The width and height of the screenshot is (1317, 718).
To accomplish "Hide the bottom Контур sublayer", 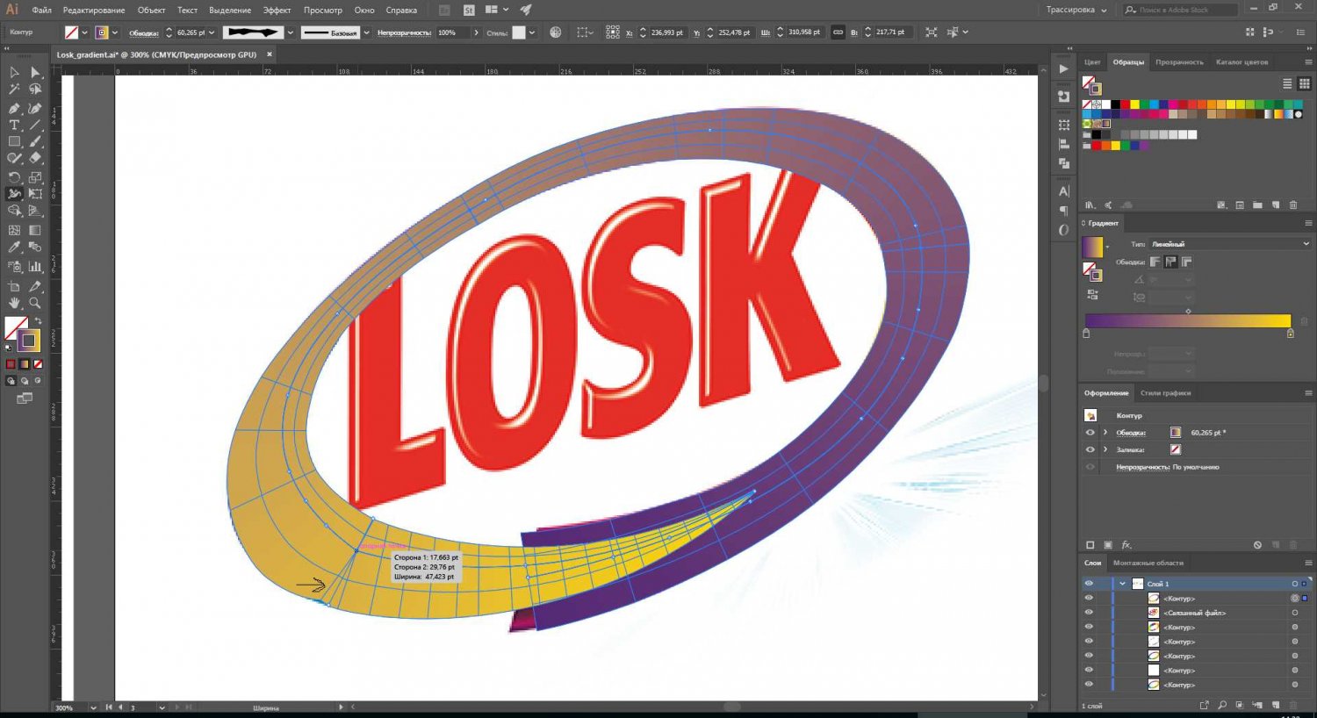I will coord(1089,685).
